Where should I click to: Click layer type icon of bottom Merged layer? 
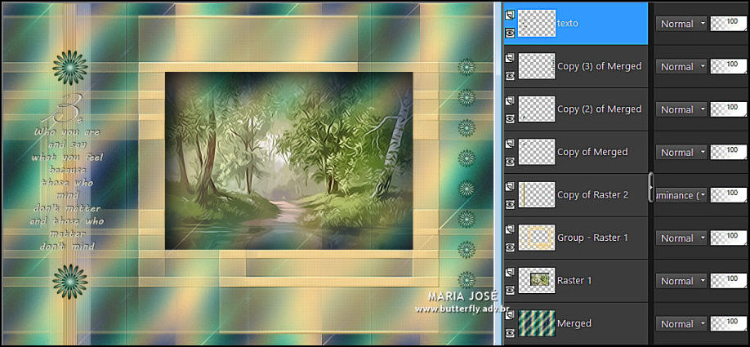tap(510, 315)
